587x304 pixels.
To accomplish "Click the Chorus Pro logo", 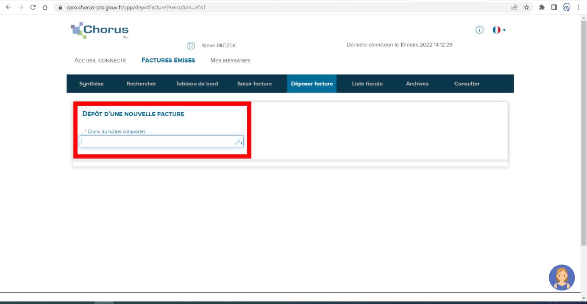I will point(100,30).
